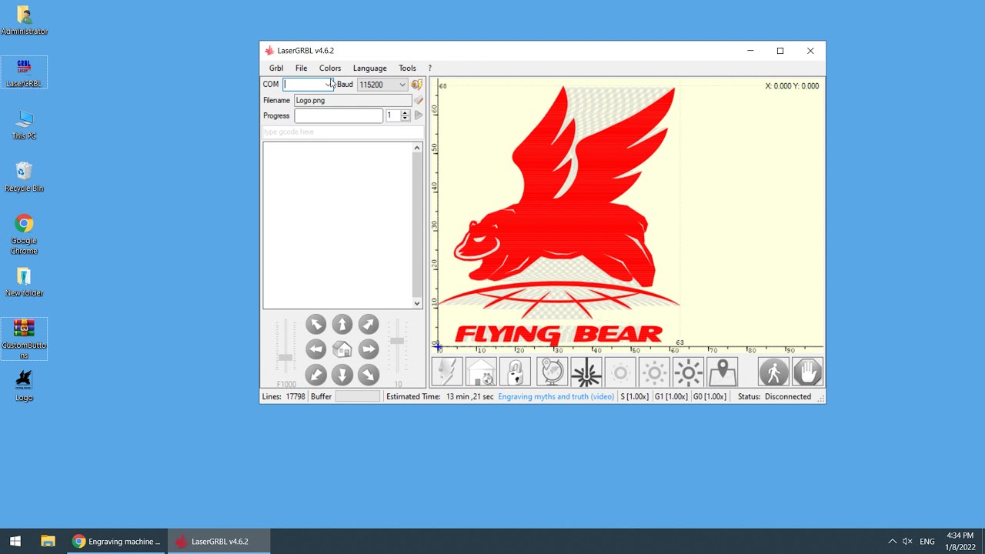This screenshot has width=985, height=554.
Task: Click the G1 [1.00x] override status
Action: [x=670, y=396]
